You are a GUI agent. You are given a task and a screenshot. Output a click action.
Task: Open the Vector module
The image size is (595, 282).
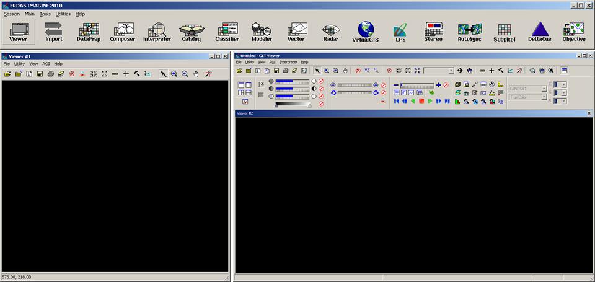click(x=296, y=32)
